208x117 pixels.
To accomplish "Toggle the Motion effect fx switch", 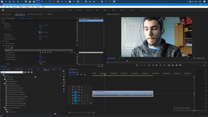I will [4, 23].
